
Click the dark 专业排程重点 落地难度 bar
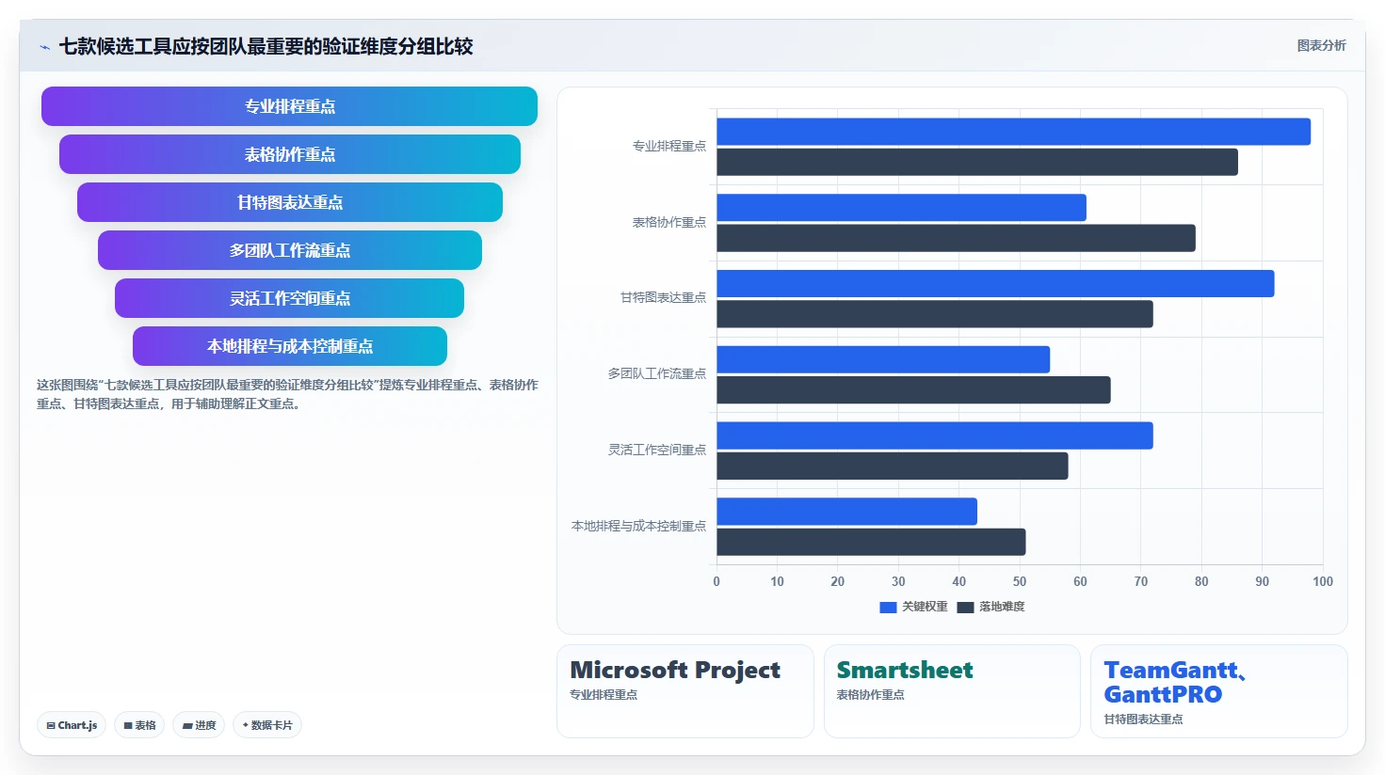coord(977,162)
